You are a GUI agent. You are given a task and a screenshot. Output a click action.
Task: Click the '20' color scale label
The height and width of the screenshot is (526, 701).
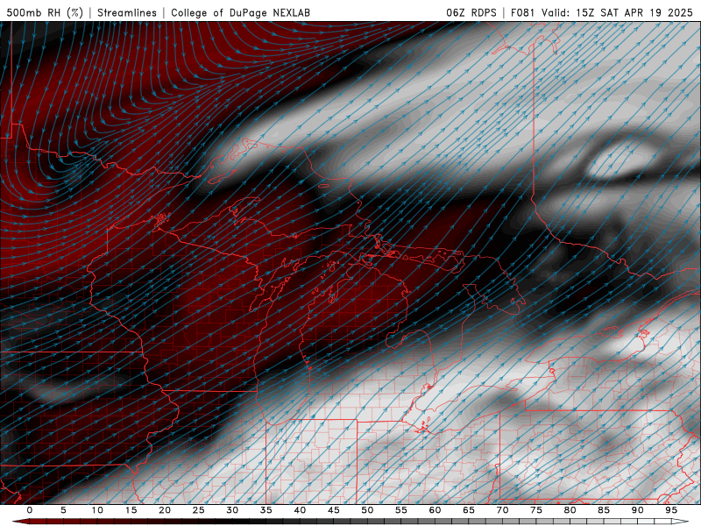click(x=165, y=510)
